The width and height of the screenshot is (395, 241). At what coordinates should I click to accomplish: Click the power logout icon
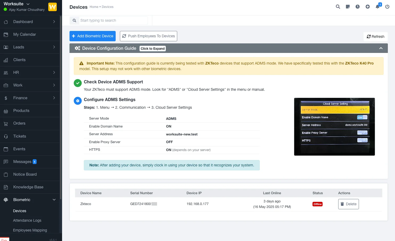[x=387, y=7]
